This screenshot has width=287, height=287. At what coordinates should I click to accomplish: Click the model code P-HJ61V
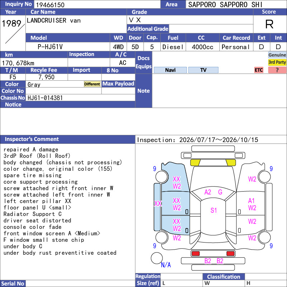pyautogui.click(x=50, y=47)
